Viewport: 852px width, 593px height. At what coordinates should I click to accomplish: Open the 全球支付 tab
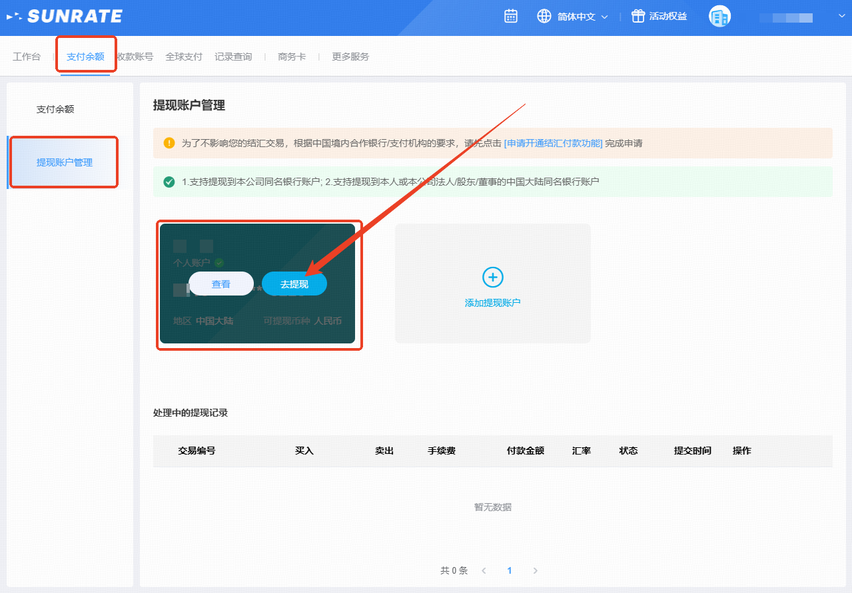click(184, 57)
